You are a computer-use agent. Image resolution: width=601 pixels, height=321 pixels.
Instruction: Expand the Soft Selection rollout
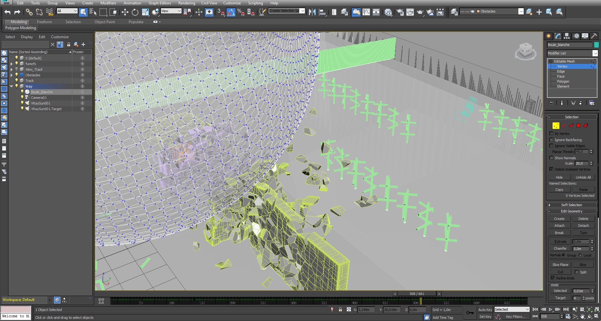tap(571, 205)
